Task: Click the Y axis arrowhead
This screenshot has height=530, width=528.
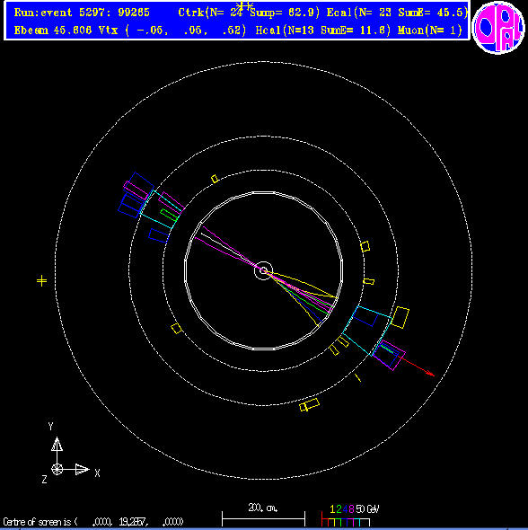Action: click(x=57, y=444)
